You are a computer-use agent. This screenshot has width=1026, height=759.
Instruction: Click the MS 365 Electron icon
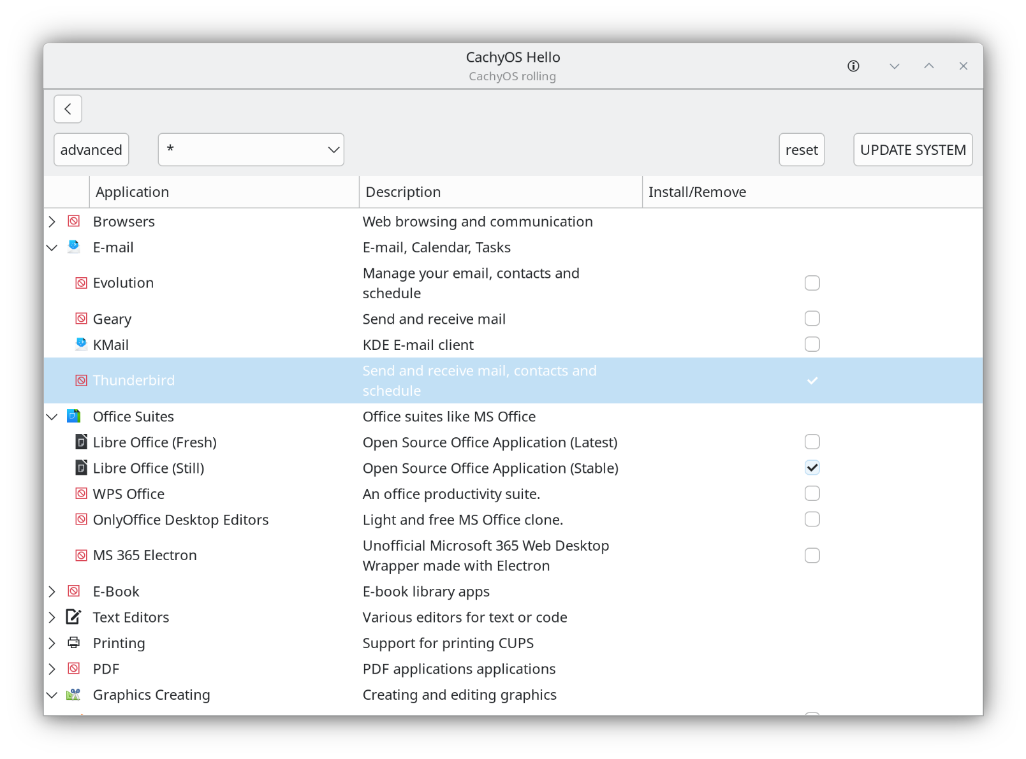coord(81,555)
